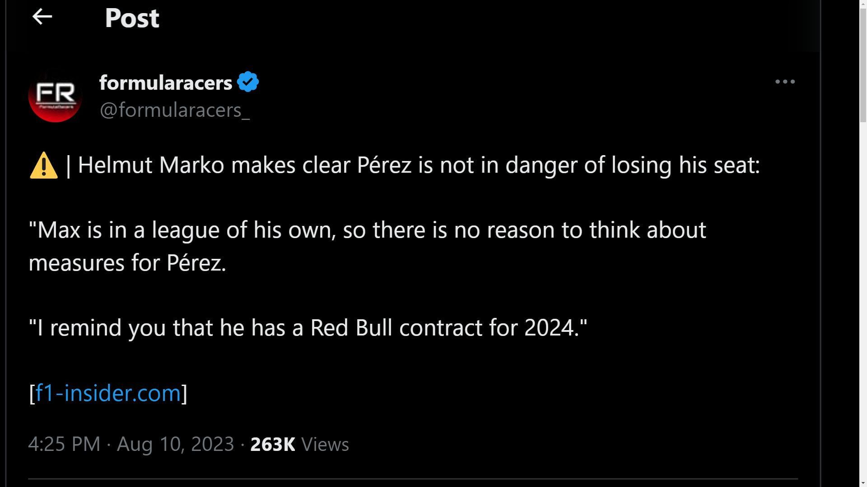Image resolution: width=867 pixels, height=487 pixels.
Task: Click the formularacers display name
Action: (165, 83)
